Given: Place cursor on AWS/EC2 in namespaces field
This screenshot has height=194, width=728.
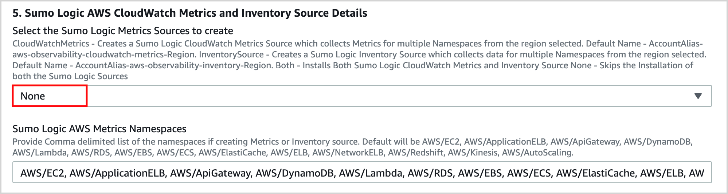Looking at the screenshot, I should click(43, 173).
